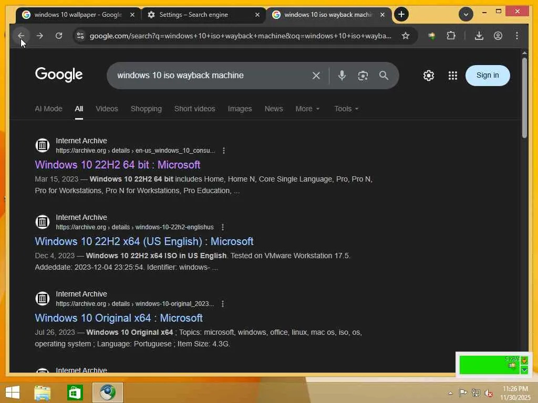Open options for windows-10-original_2023 result
Viewport: 538px width, 403px height.
(x=223, y=304)
